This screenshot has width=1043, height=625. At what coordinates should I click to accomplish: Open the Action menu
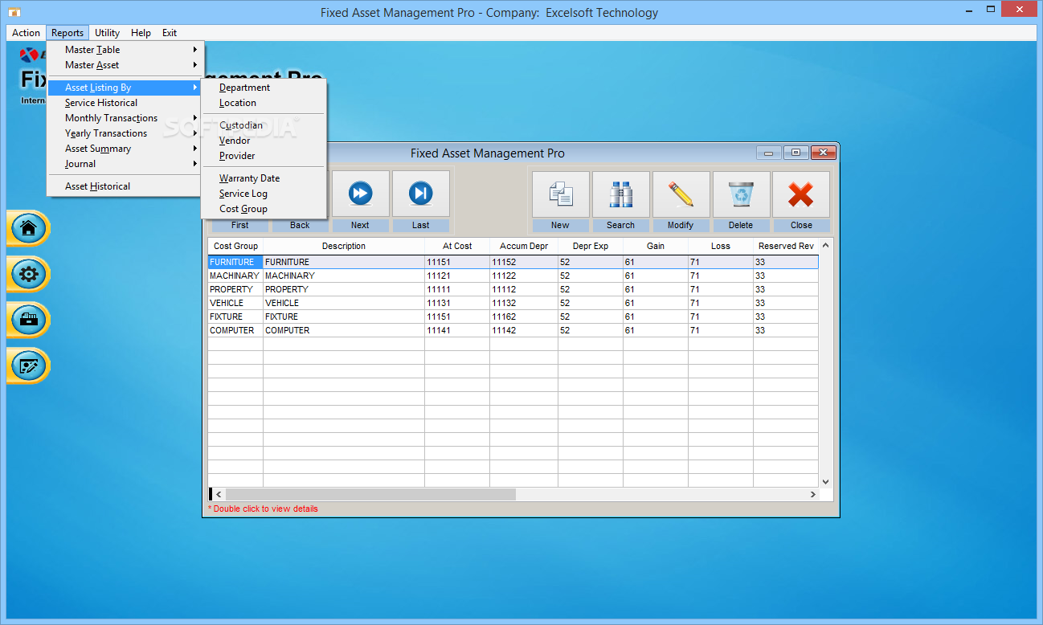tap(26, 33)
